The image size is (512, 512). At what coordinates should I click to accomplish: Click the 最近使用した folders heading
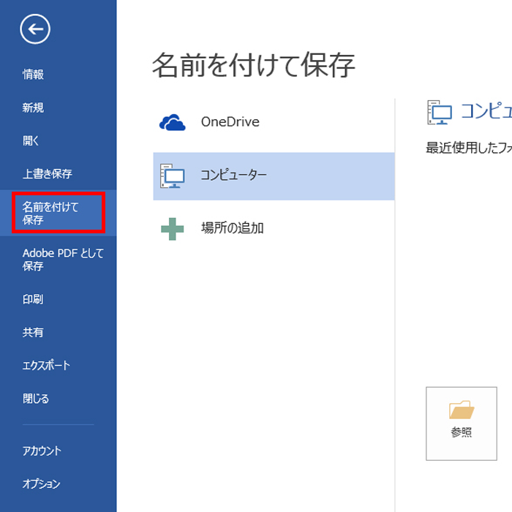[468, 148]
